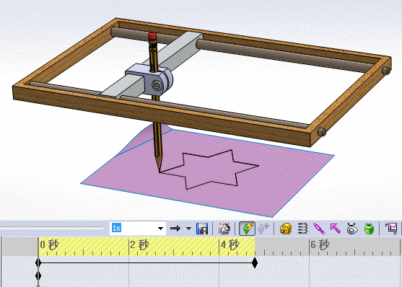Open the 1x playback speed dropdown

[161, 229]
